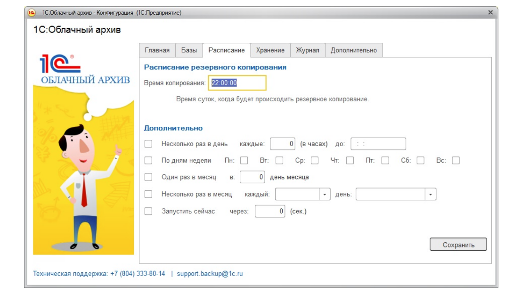Switch to the Главная tab
Image resolution: width=521 pixels, height=295 pixels.
point(157,50)
